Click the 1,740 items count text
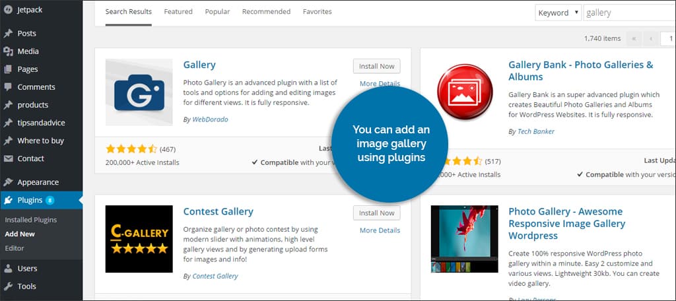The height and width of the screenshot is (301, 676). point(602,38)
